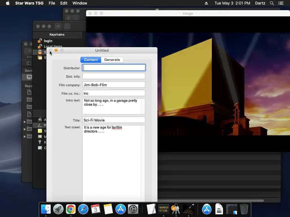Click the Text crawl vertical scrollbar
This screenshot has height=217, width=290.
point(143,163)
